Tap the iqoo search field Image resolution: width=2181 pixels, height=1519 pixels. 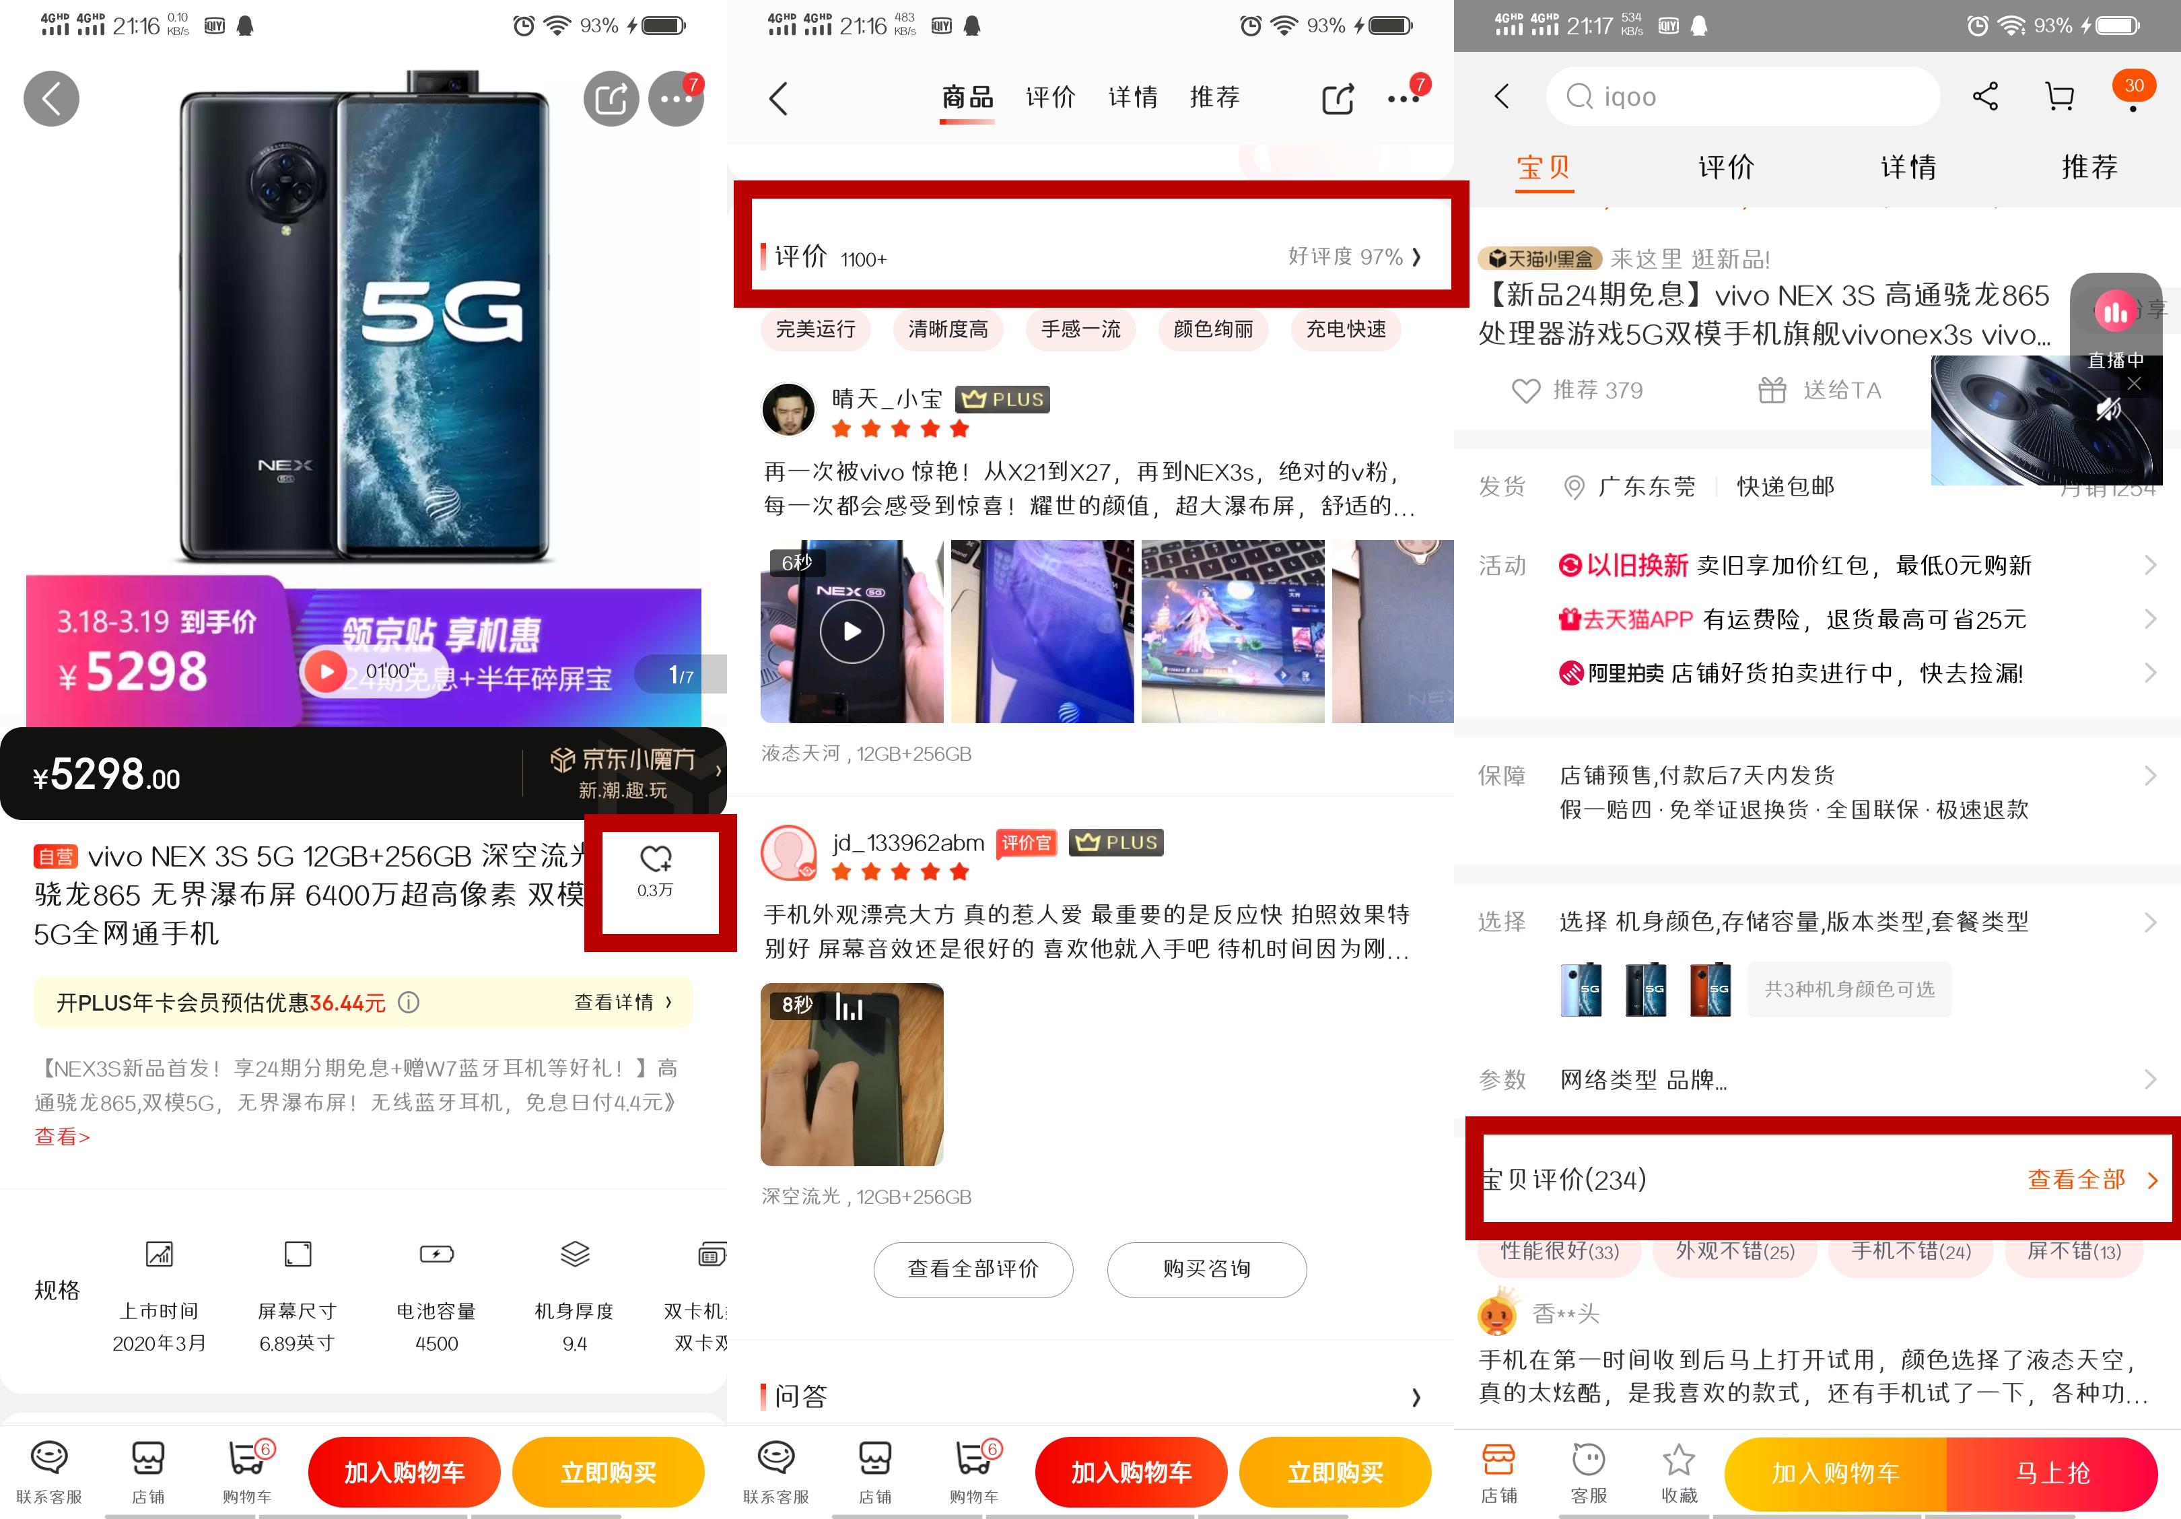[x=1742, y=96]
